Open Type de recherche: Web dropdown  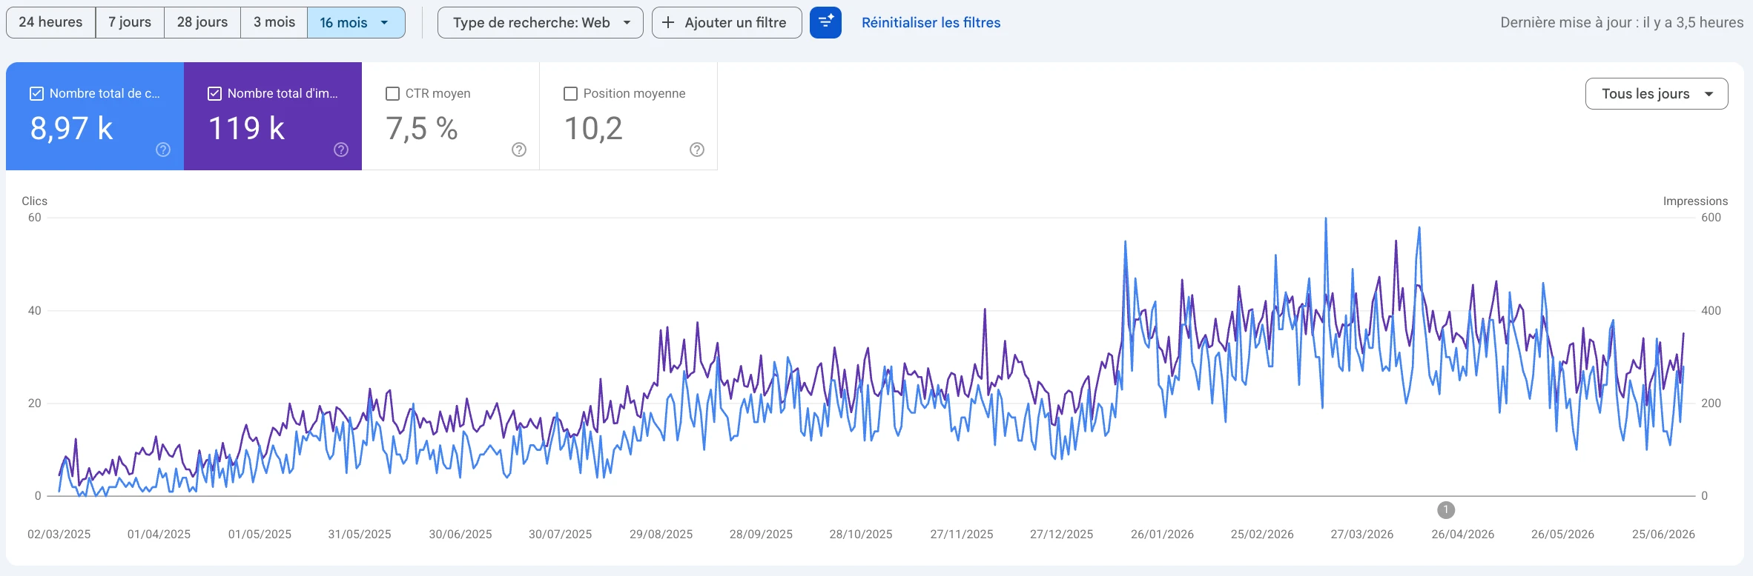coord(540,22)
